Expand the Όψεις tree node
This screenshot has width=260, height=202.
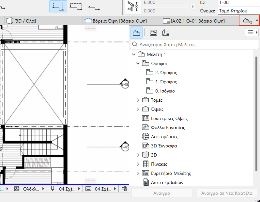tap(138, 109)
